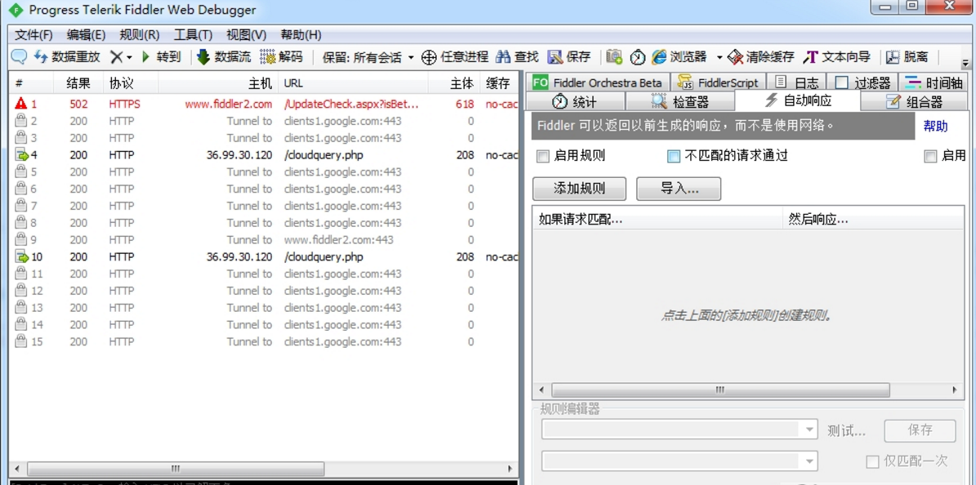Click the 文本向导 text wizard icon

pos(810,57)
